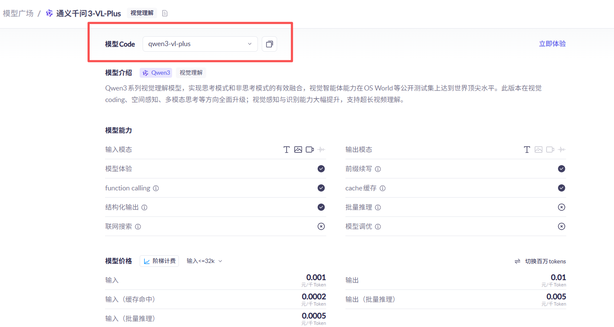Image resolution: width=614 pixels, height=327 pixels.
Task: Click the 0.001 input price value
Action: [x=316, y=277]
